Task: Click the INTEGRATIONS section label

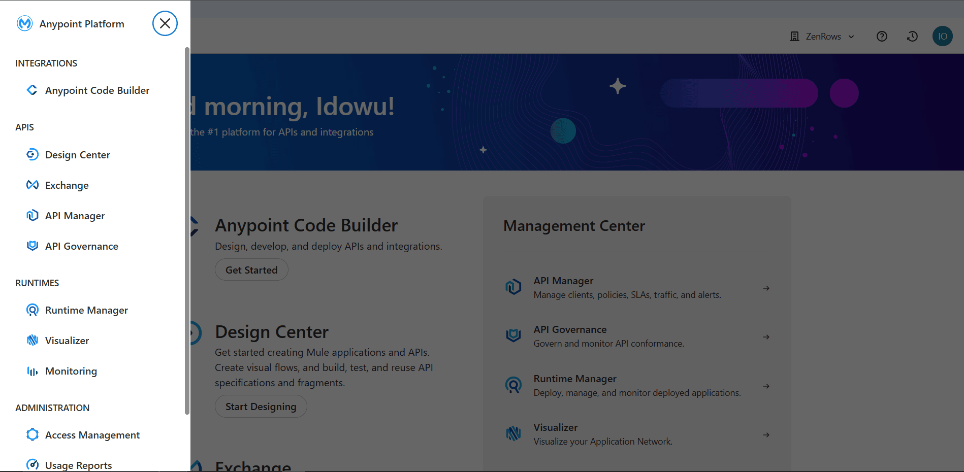Action: point(46,63)
